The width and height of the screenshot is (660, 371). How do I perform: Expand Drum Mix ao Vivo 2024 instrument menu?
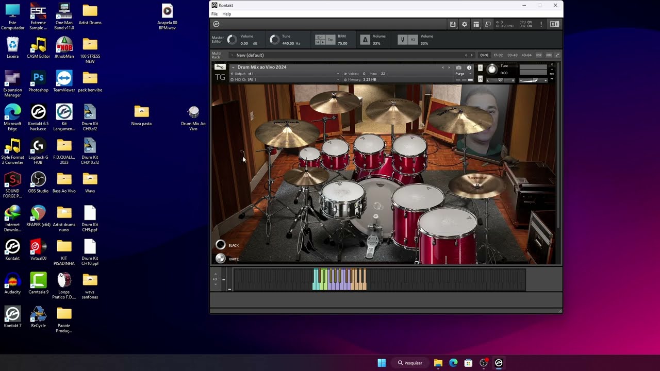(233, 68)
